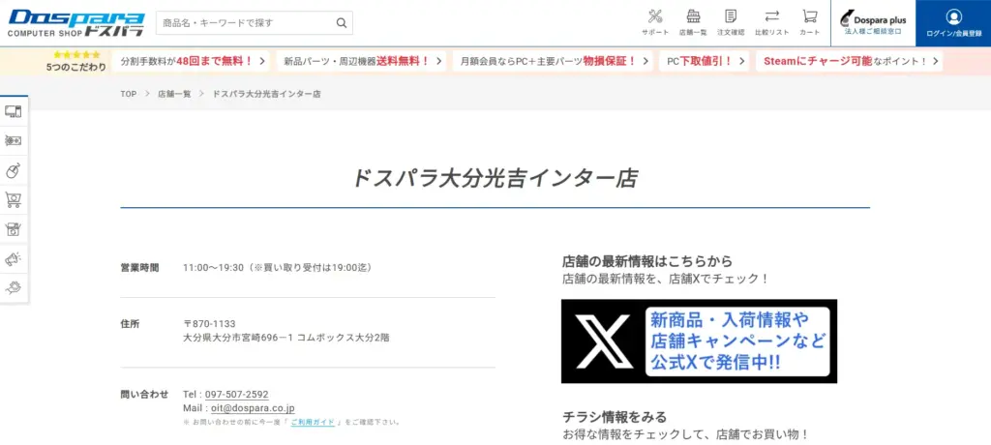Click the search magnifier icon
The height and width of the screenshot is (445, 991).
(341, 23)
